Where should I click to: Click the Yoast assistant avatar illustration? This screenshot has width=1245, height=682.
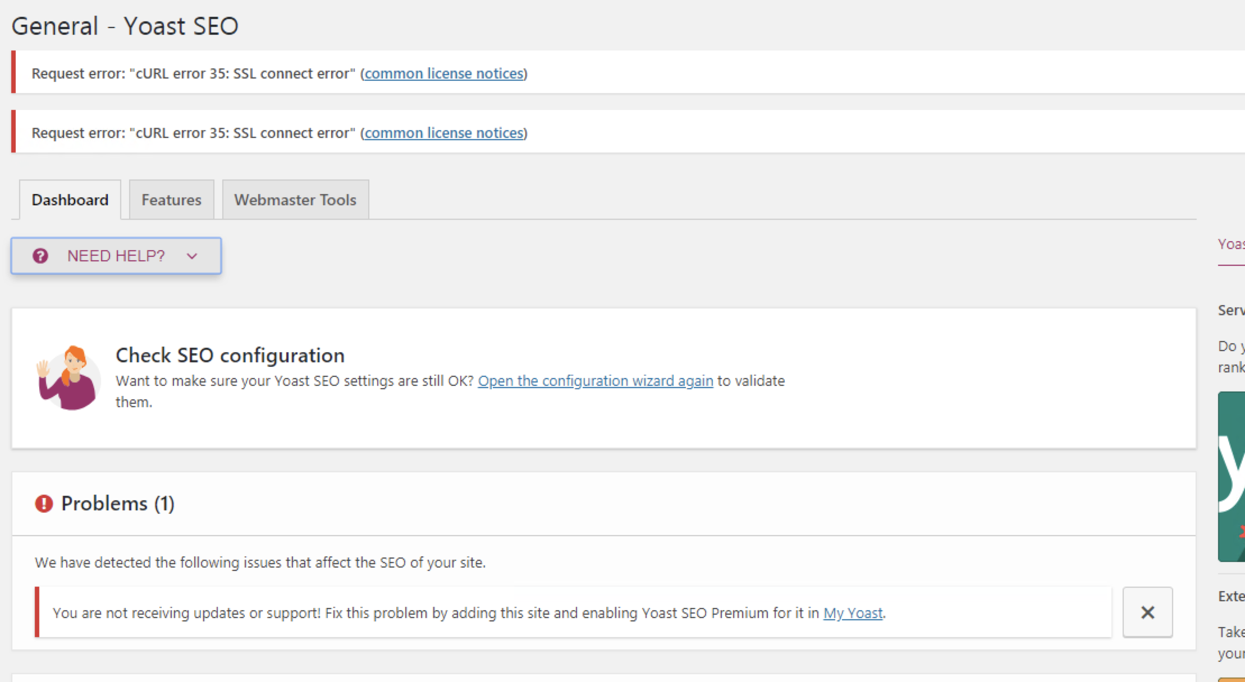[x=68, y=377]
